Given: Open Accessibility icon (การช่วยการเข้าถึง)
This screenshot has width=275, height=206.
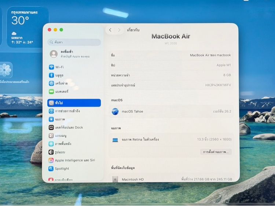Looking at the screenshot, I should [x=51, y=111].
